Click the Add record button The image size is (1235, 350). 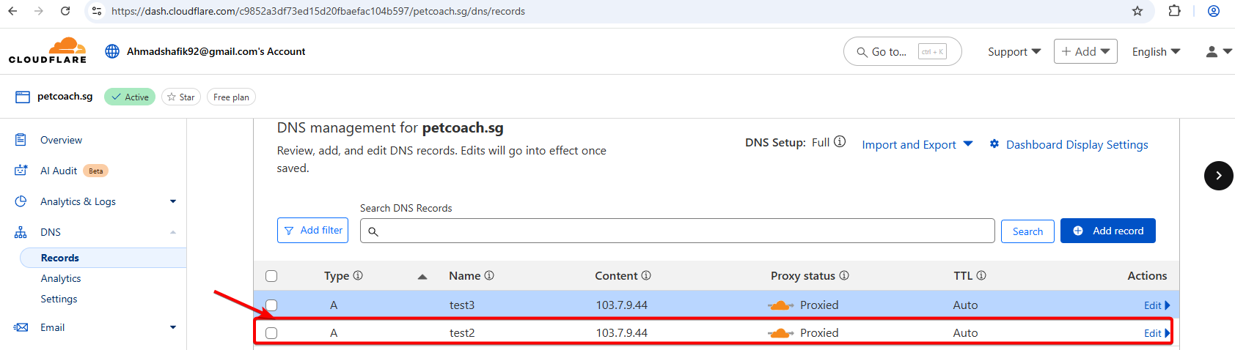pyautogui.click(x=1108, y=231)
